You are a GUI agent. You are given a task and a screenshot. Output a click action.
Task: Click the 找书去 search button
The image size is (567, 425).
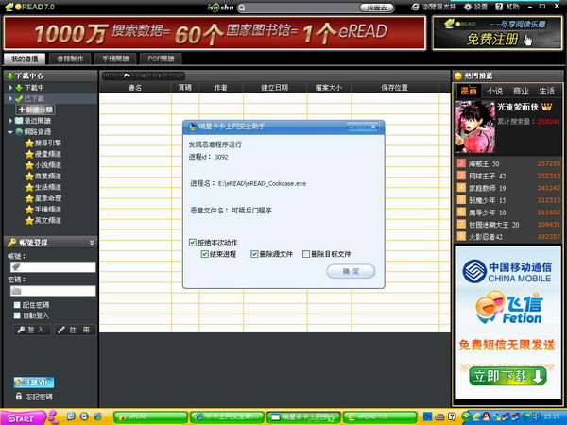point(376,8)
